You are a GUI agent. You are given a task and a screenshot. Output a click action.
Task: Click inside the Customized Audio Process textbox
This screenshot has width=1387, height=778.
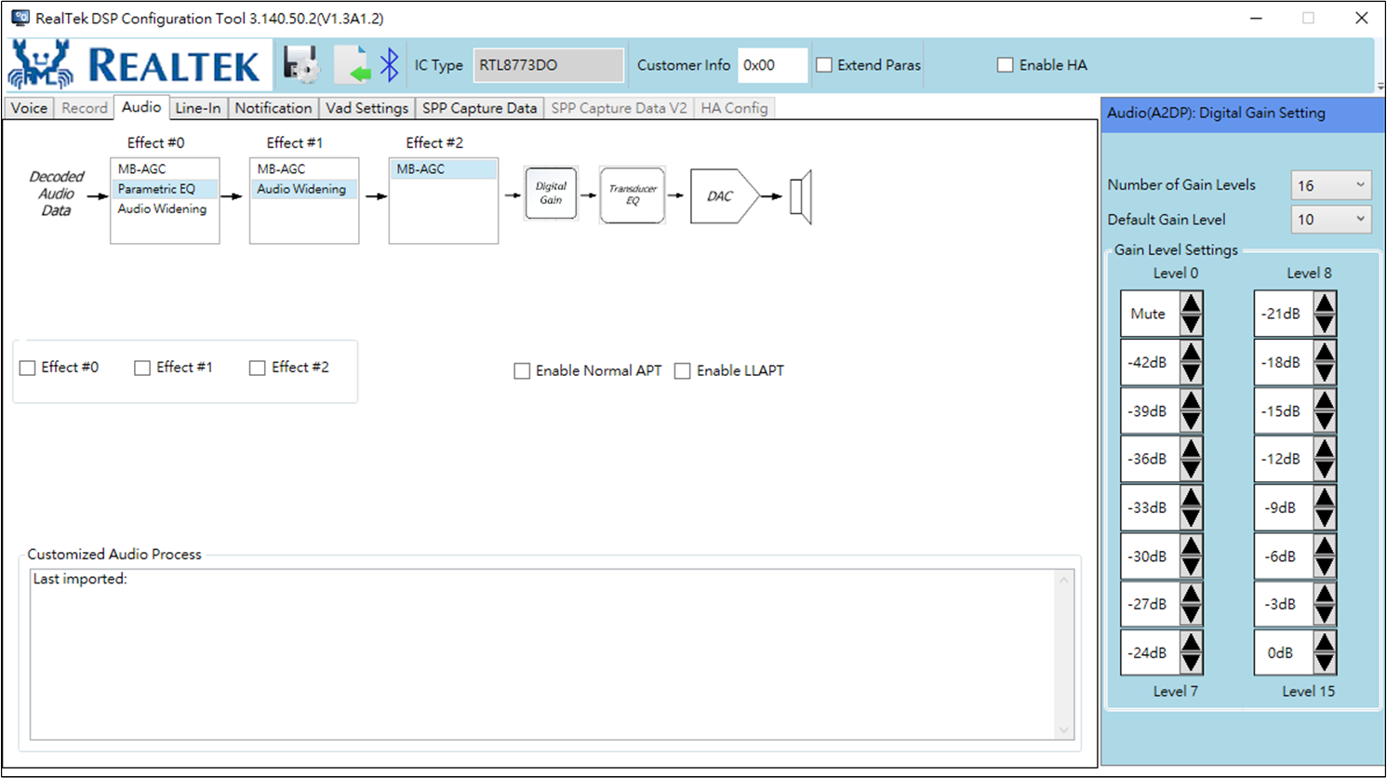click(x=543, y=654)
